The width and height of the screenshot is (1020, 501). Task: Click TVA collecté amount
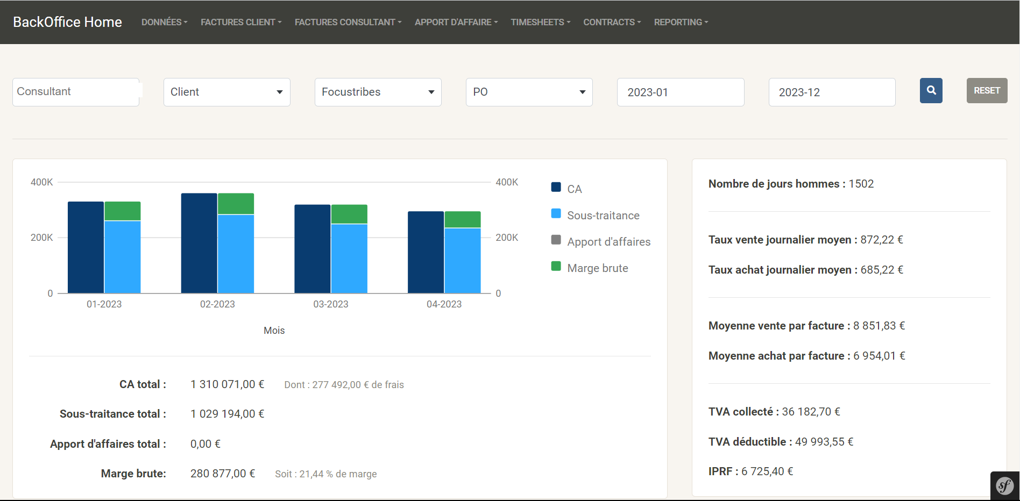pyautogui.click(x=811, y=412)
